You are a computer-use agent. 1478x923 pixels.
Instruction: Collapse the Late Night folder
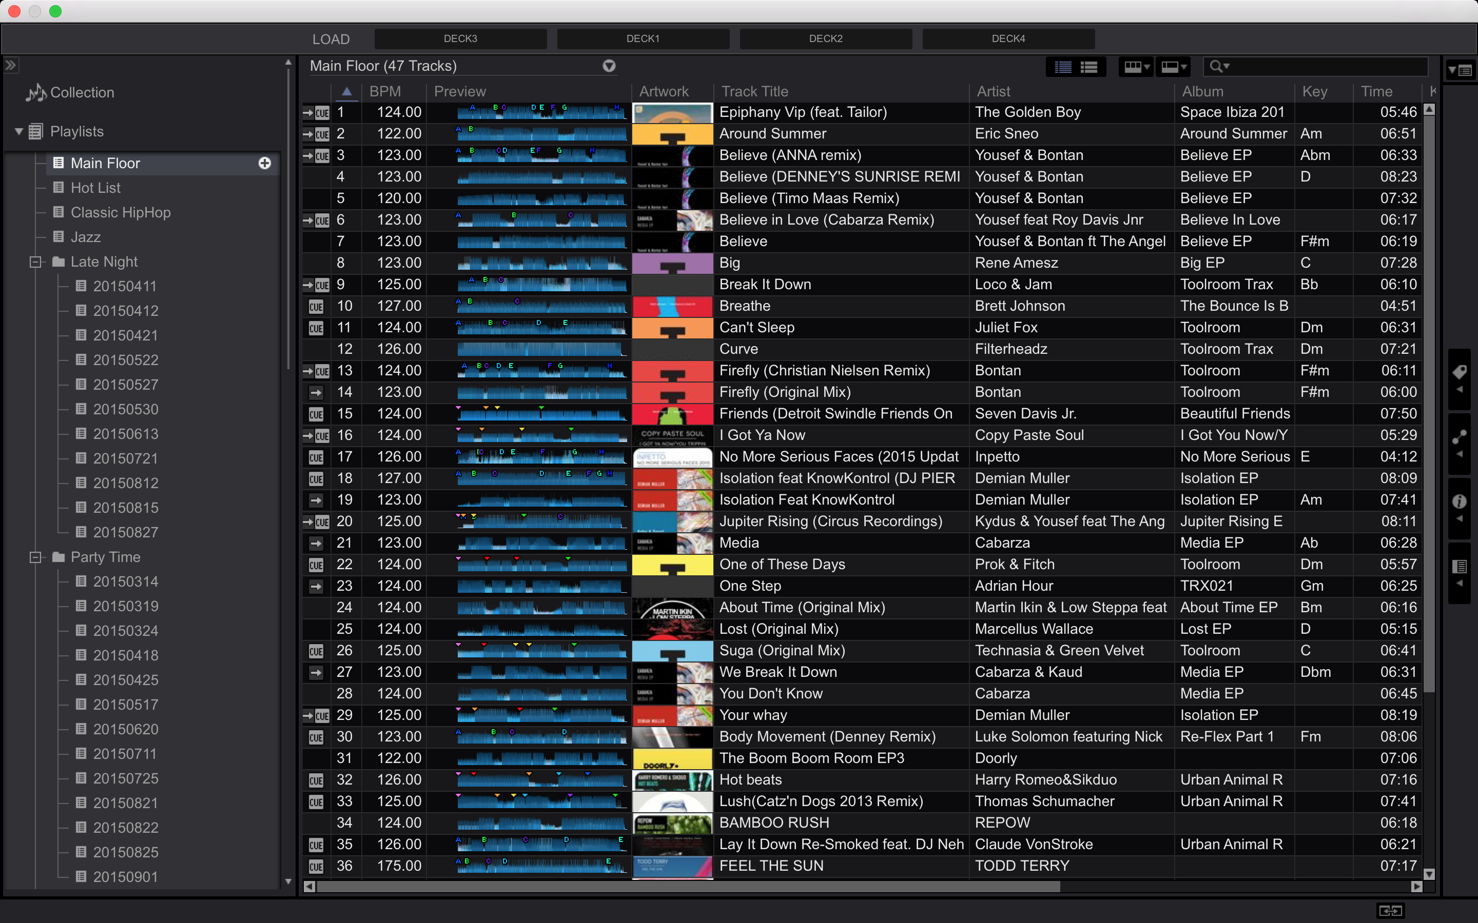tap(35, 262)
